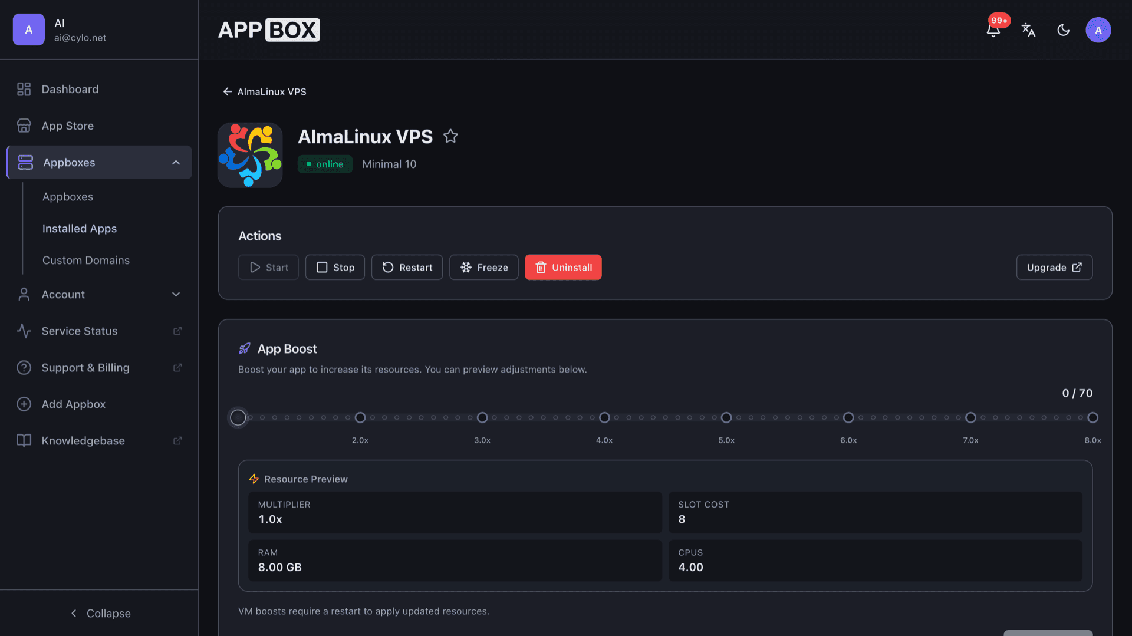This screenshot has height=636, width=1132.
Task: Click the ai@cylo.net email text
Action: 80,38
